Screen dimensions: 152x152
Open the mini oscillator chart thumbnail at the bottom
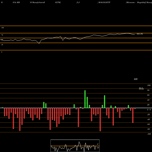[x=75, y=146]
